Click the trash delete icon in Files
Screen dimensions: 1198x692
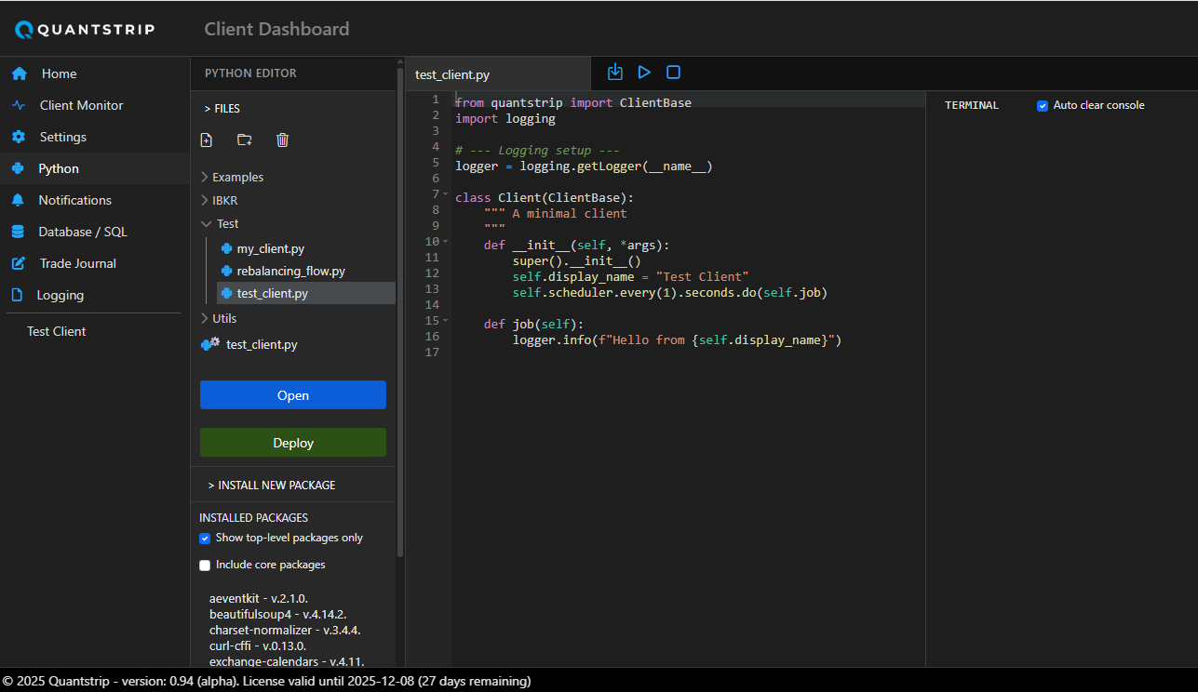pos(283,140)
